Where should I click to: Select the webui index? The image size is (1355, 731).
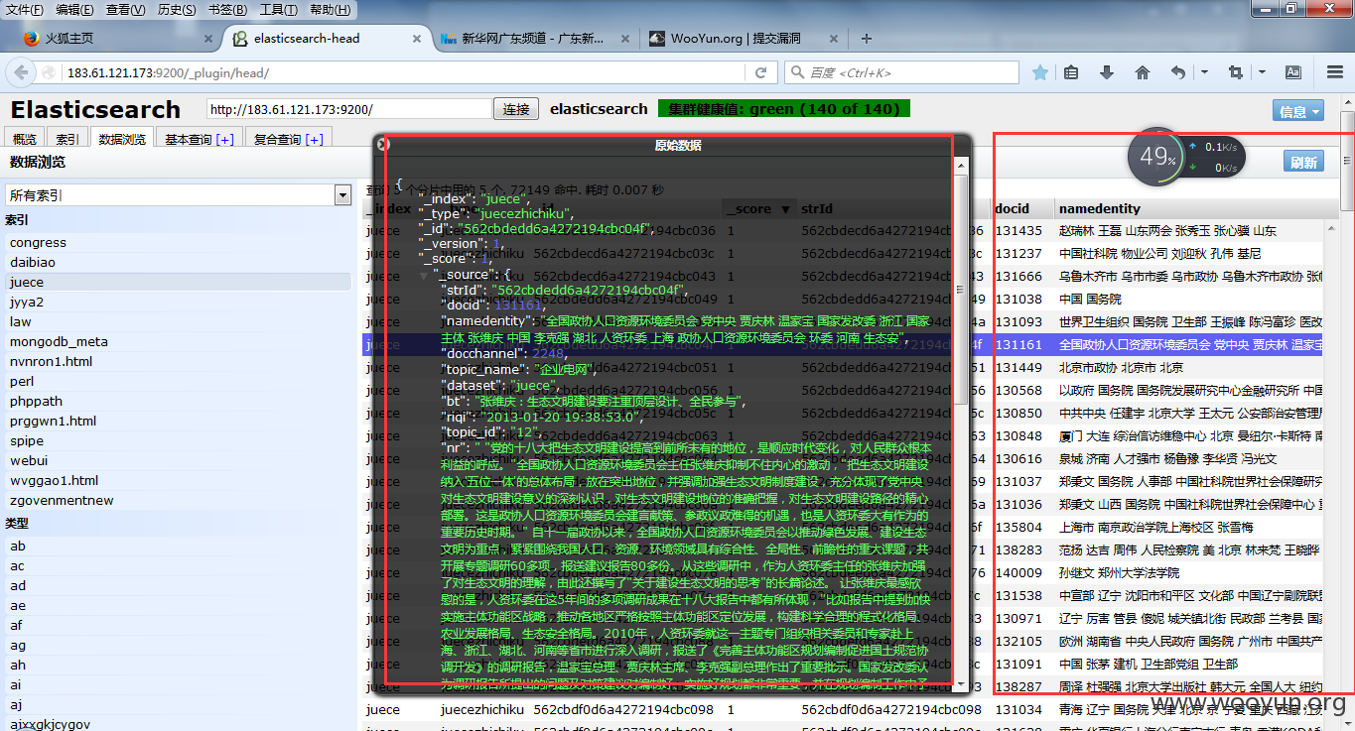pyautogui.click(x=178, y=460)
